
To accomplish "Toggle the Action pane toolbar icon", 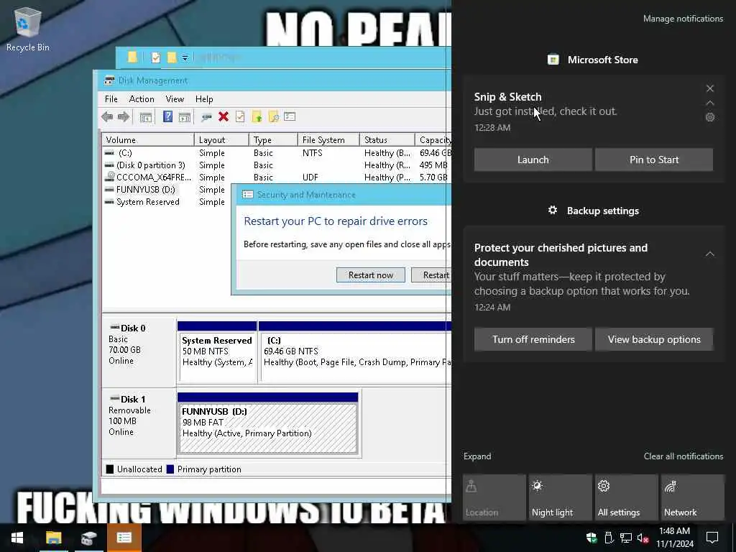I will point(185,117).
